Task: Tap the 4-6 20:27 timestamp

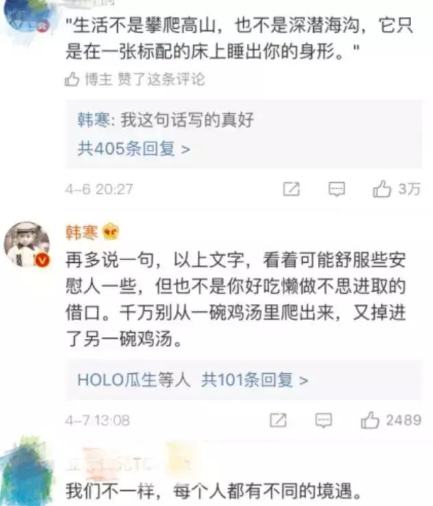Action: (99, 189)
